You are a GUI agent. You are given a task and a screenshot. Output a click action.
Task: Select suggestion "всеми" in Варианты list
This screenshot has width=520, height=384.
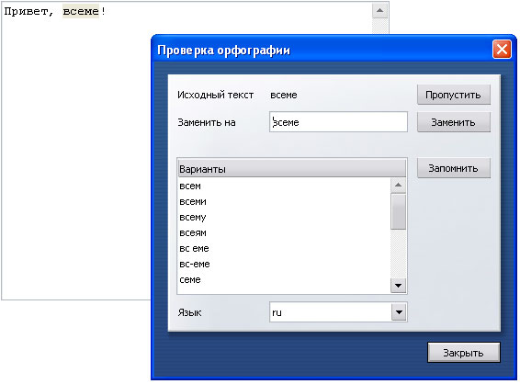pos(284,201)
